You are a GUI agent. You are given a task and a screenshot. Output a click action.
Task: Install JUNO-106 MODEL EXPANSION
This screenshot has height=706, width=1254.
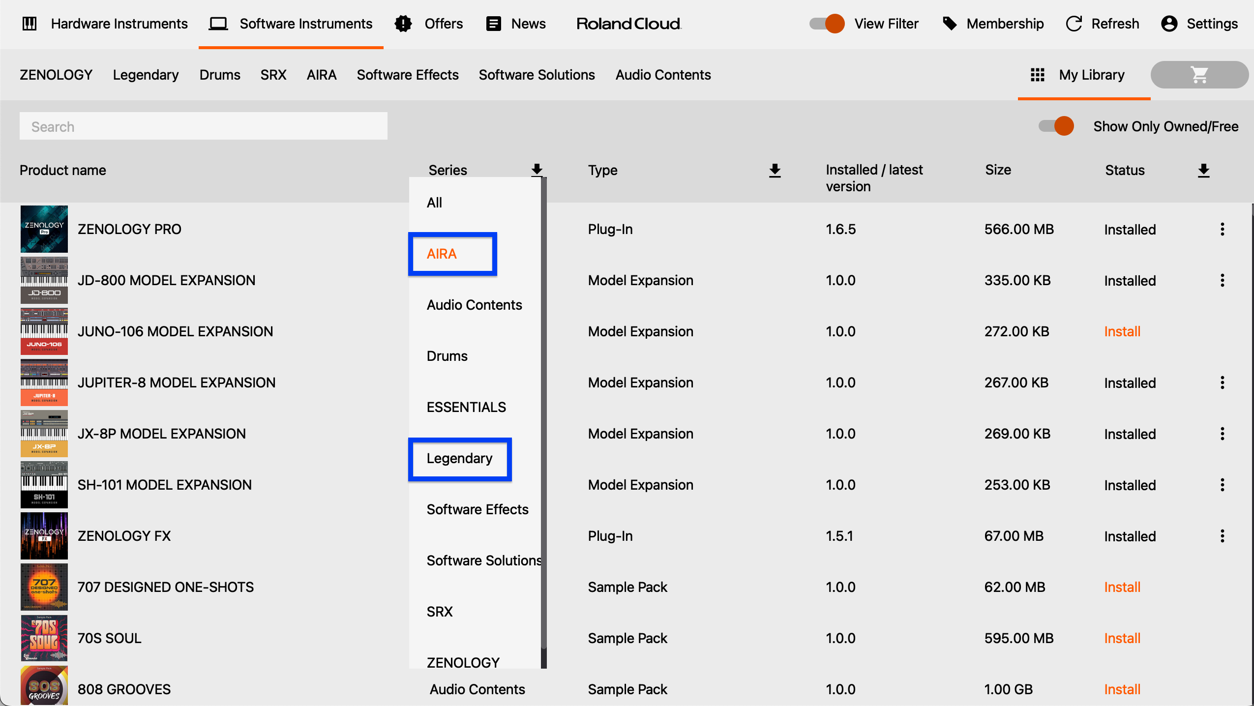1122,331
